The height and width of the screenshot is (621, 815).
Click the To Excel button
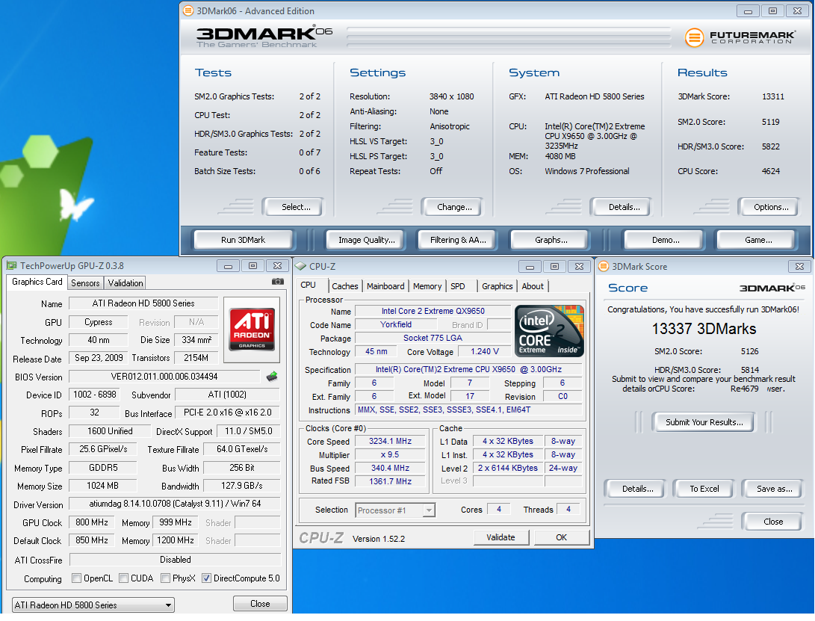click(x=704, y=489)
